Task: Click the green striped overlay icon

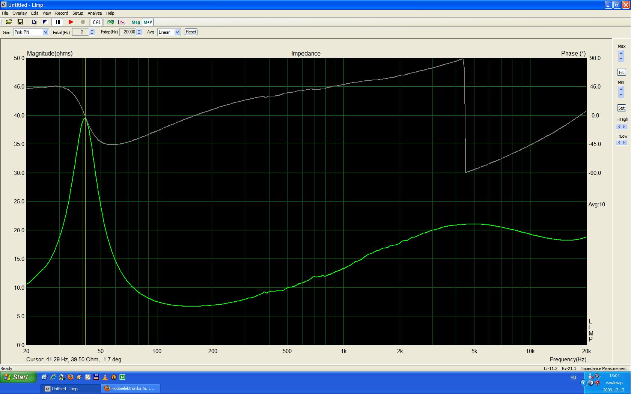Action: coord(110,22)
